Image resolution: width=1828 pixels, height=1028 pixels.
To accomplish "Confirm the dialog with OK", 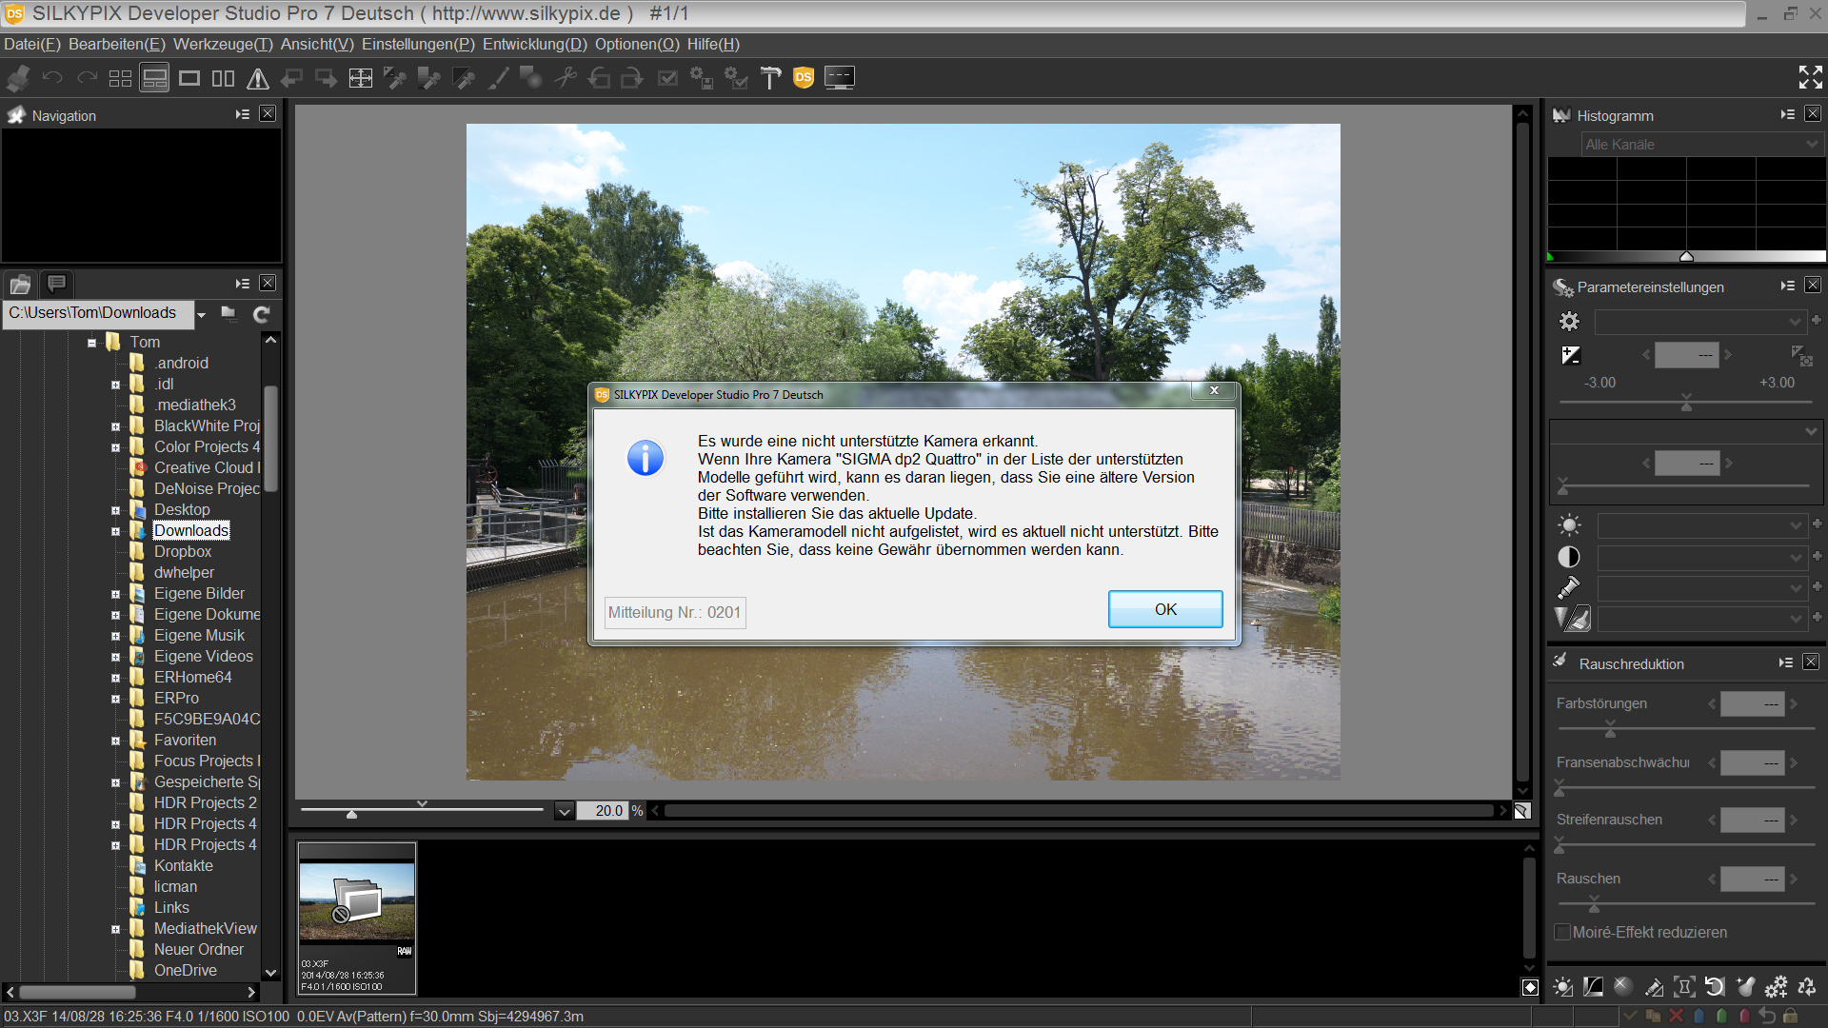I will [1165, 609].
